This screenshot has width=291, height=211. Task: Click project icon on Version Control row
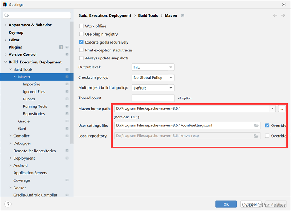tap(67, 54)
